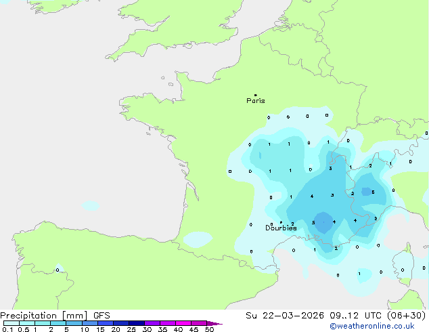Click the over-50 mm legend arrow tip
This screenshot has height=332, width=429.
click(x=214, y=323)
